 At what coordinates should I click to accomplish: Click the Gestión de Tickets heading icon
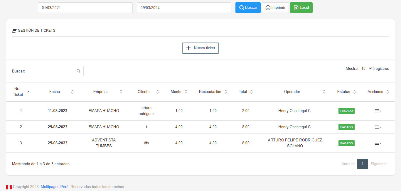pos(14,31)
